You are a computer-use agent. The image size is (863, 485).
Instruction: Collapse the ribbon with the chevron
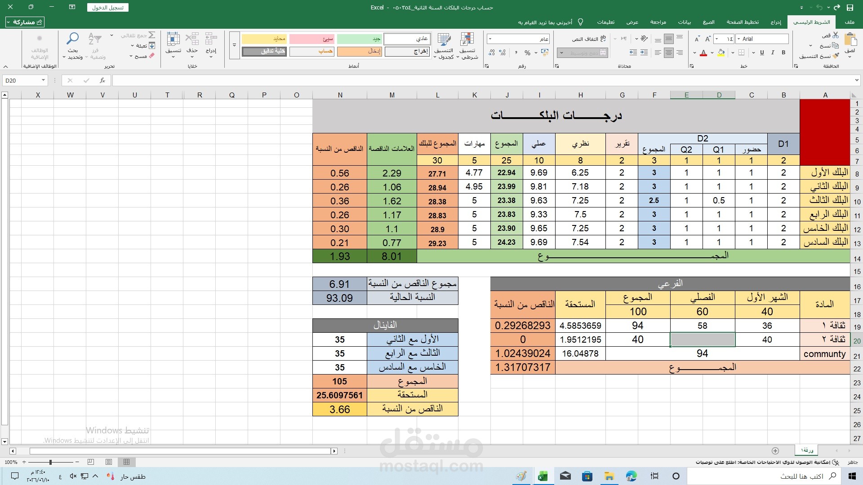[6, 66]
